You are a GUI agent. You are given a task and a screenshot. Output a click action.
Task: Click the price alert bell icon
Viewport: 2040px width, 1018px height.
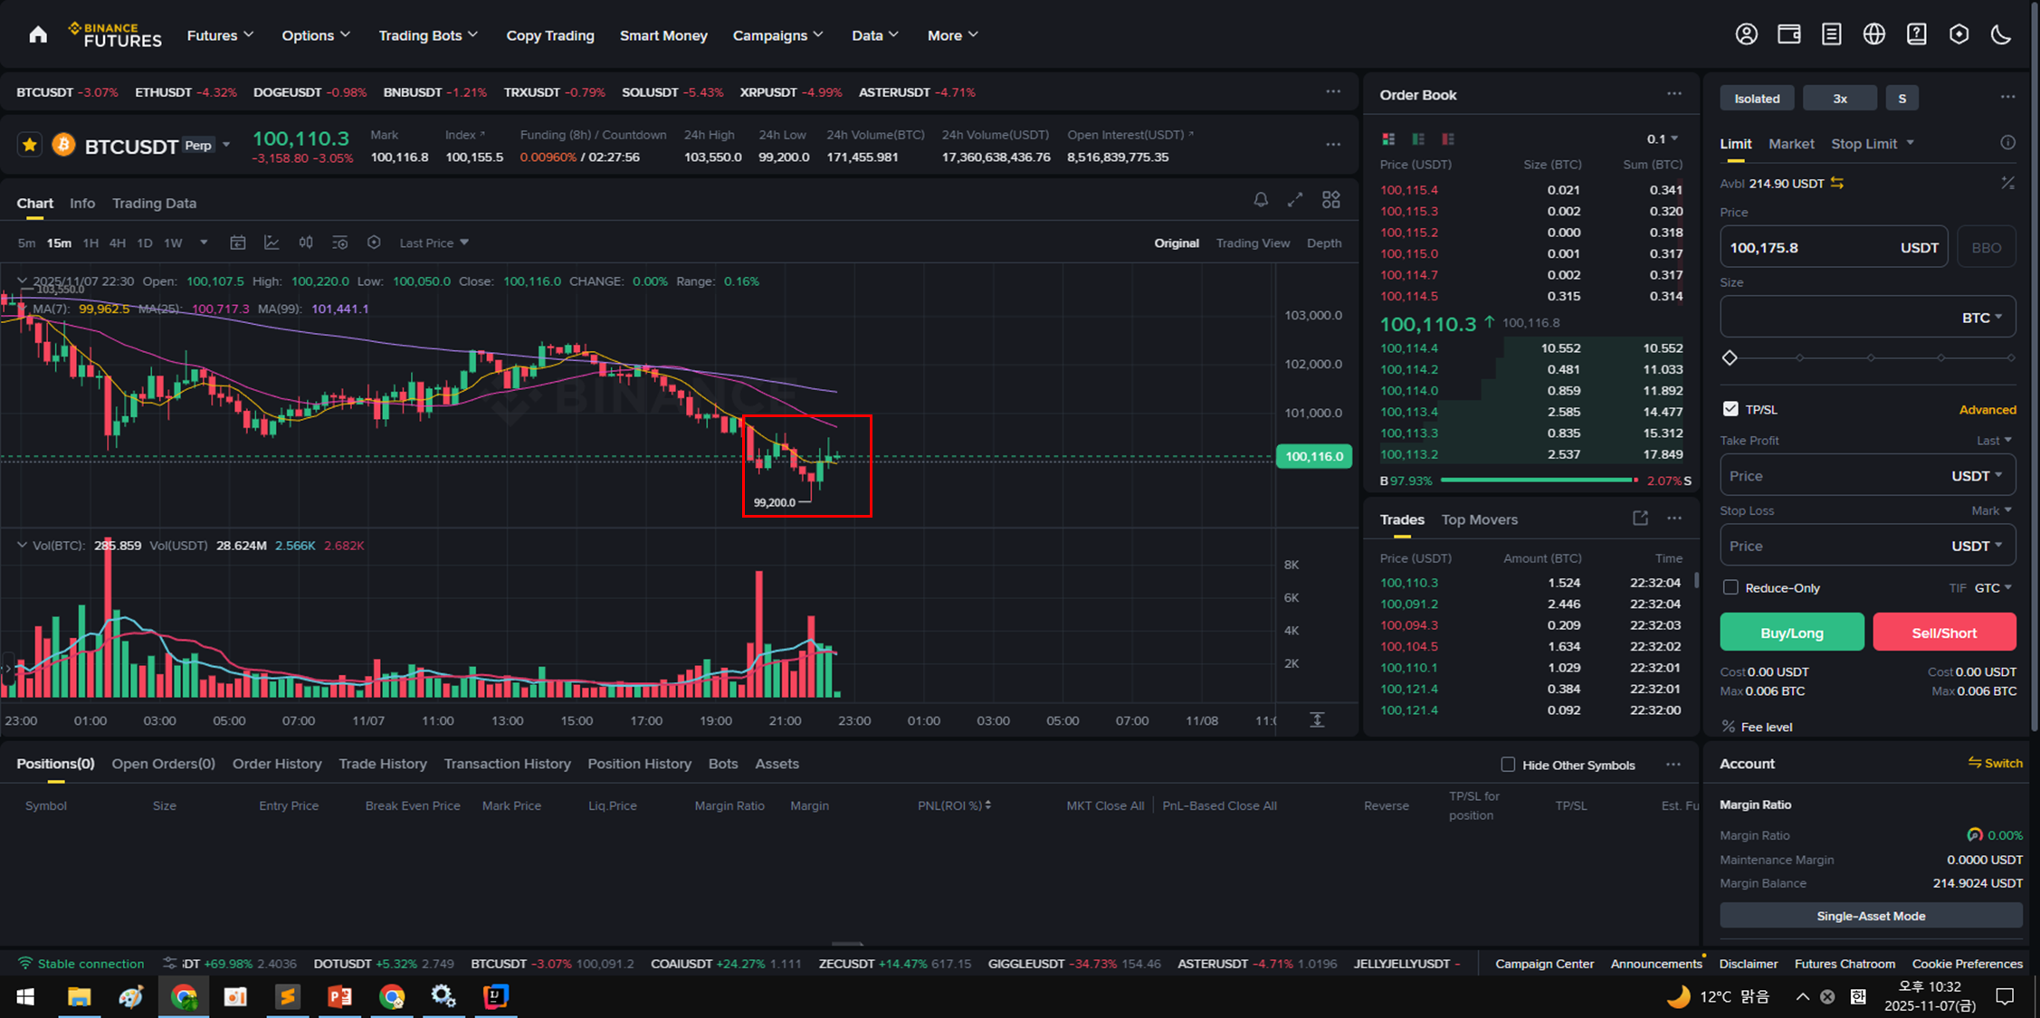(x=1260, y=200)
